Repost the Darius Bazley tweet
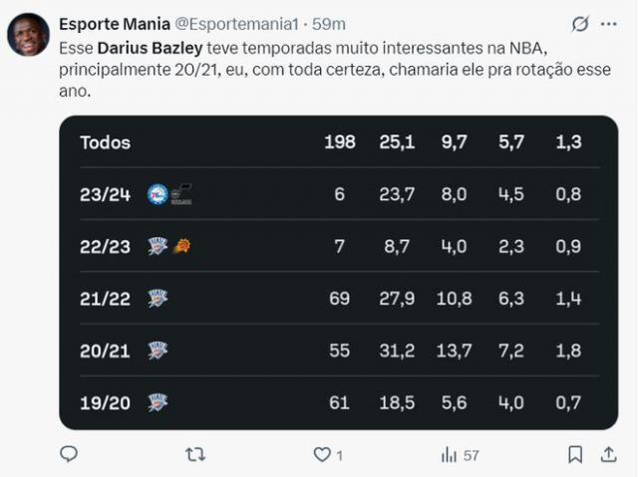The height and width of the screenshot is (477, 638). (195, 454)
